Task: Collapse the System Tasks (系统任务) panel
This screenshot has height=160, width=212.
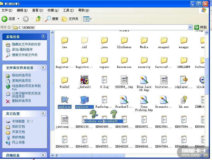Action: tap(43, 36)
